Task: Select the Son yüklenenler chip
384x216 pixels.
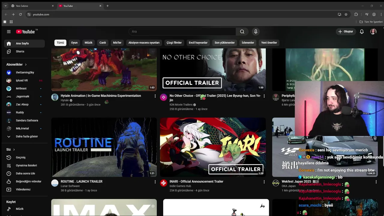Action: (225, 43)
